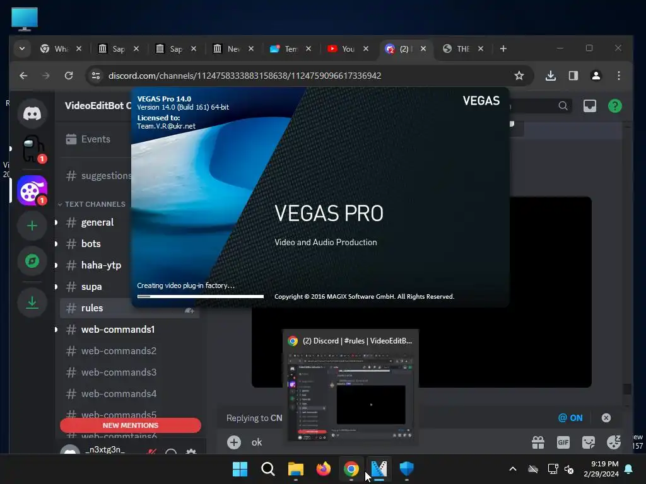Open user settings gear icon
The height and width of the screenshot is (484, 646).
191,452
